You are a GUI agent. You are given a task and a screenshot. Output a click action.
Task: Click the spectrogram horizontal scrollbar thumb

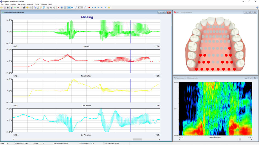pos(240,139)
